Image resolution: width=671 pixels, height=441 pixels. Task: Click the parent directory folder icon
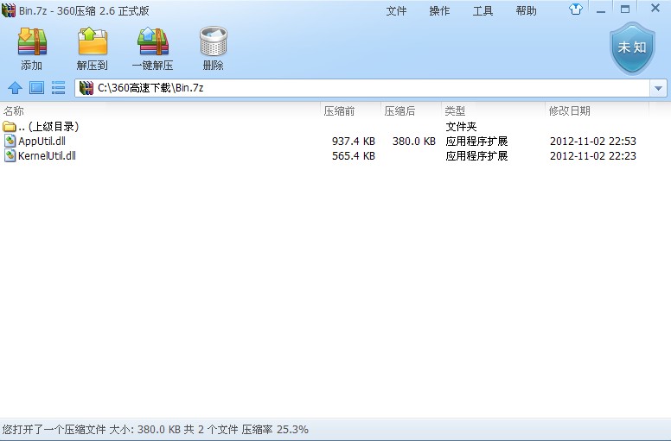coord(9,126)
